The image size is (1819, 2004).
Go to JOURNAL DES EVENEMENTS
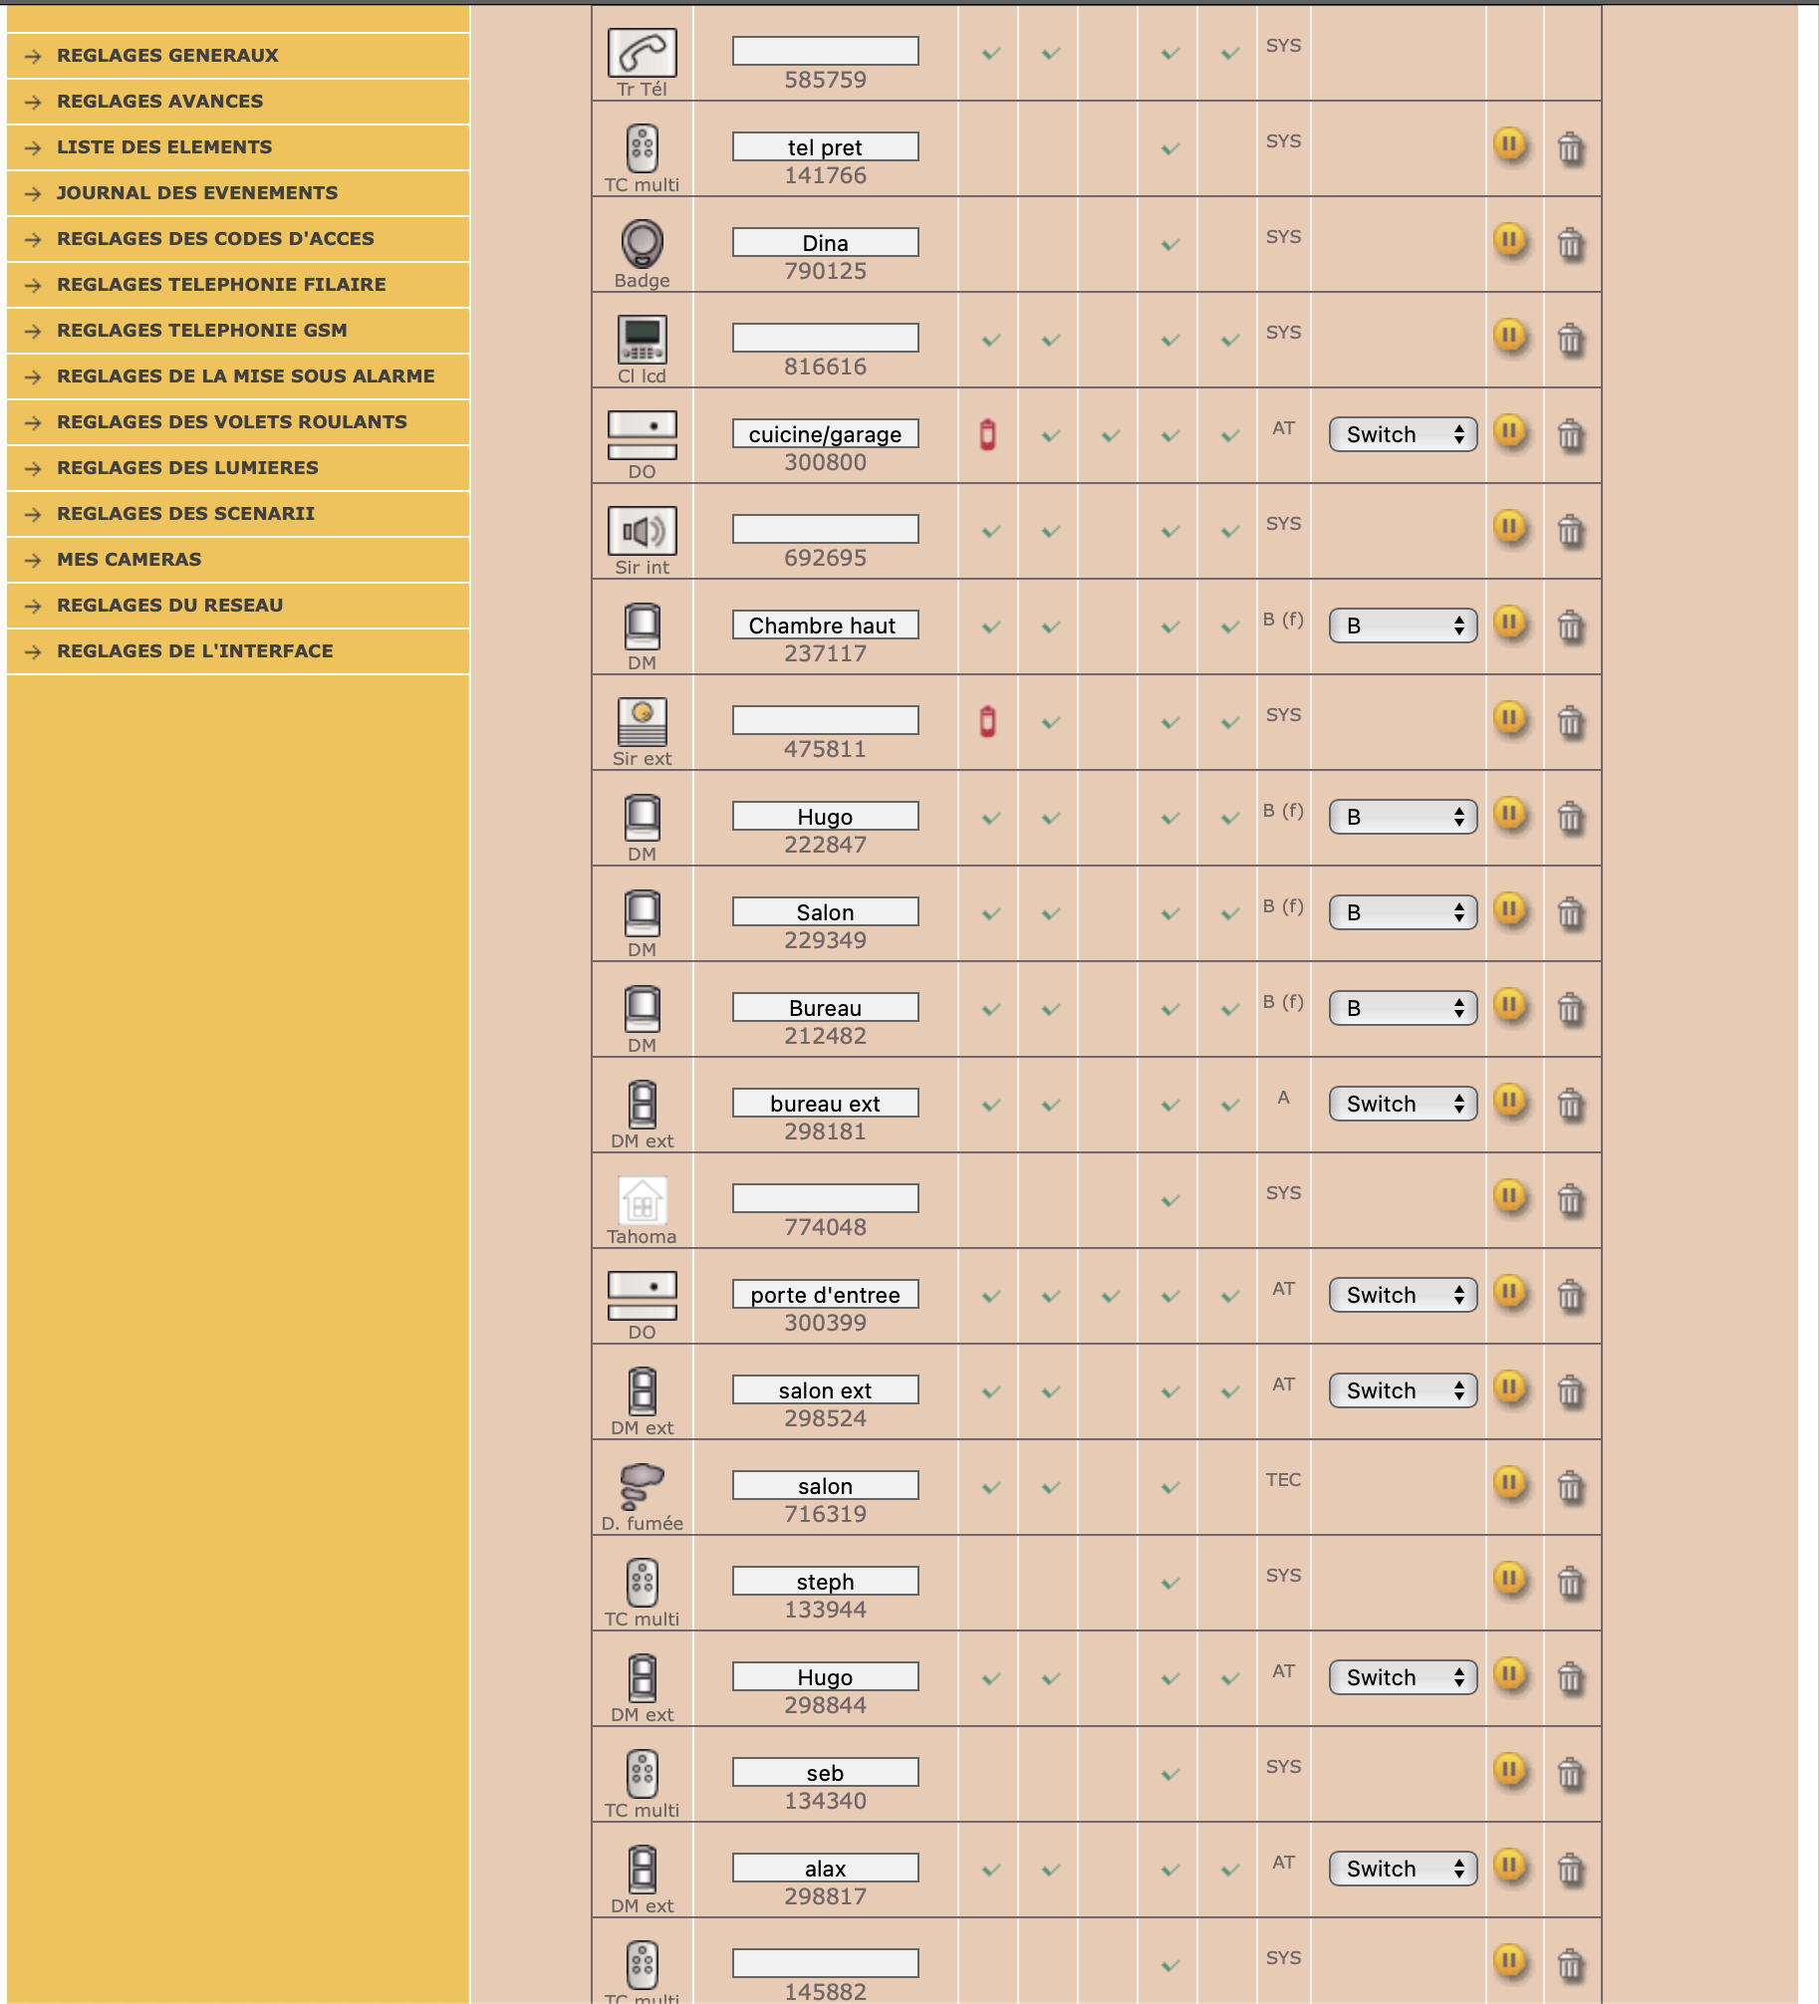click(x=197, y=193)
